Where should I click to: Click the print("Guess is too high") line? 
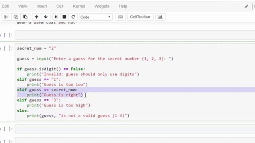coord(59,105)
